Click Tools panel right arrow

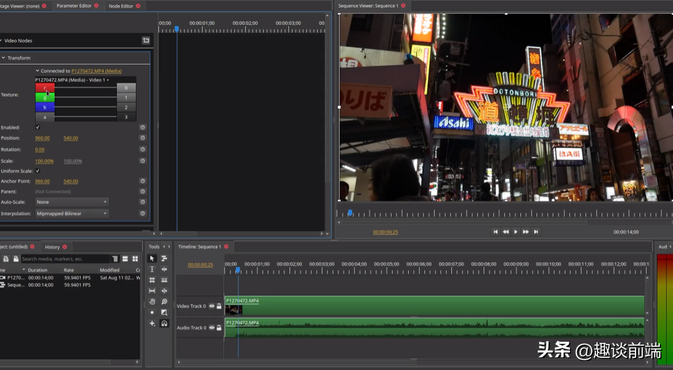(169, 247)
